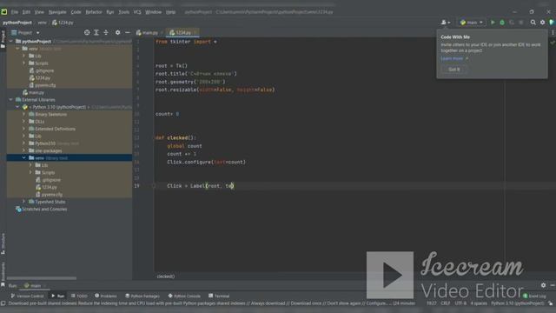Viewport: 556px width, 313px height.
Task: Click Expand All icon in Project panel
Action: pos(96,32)
